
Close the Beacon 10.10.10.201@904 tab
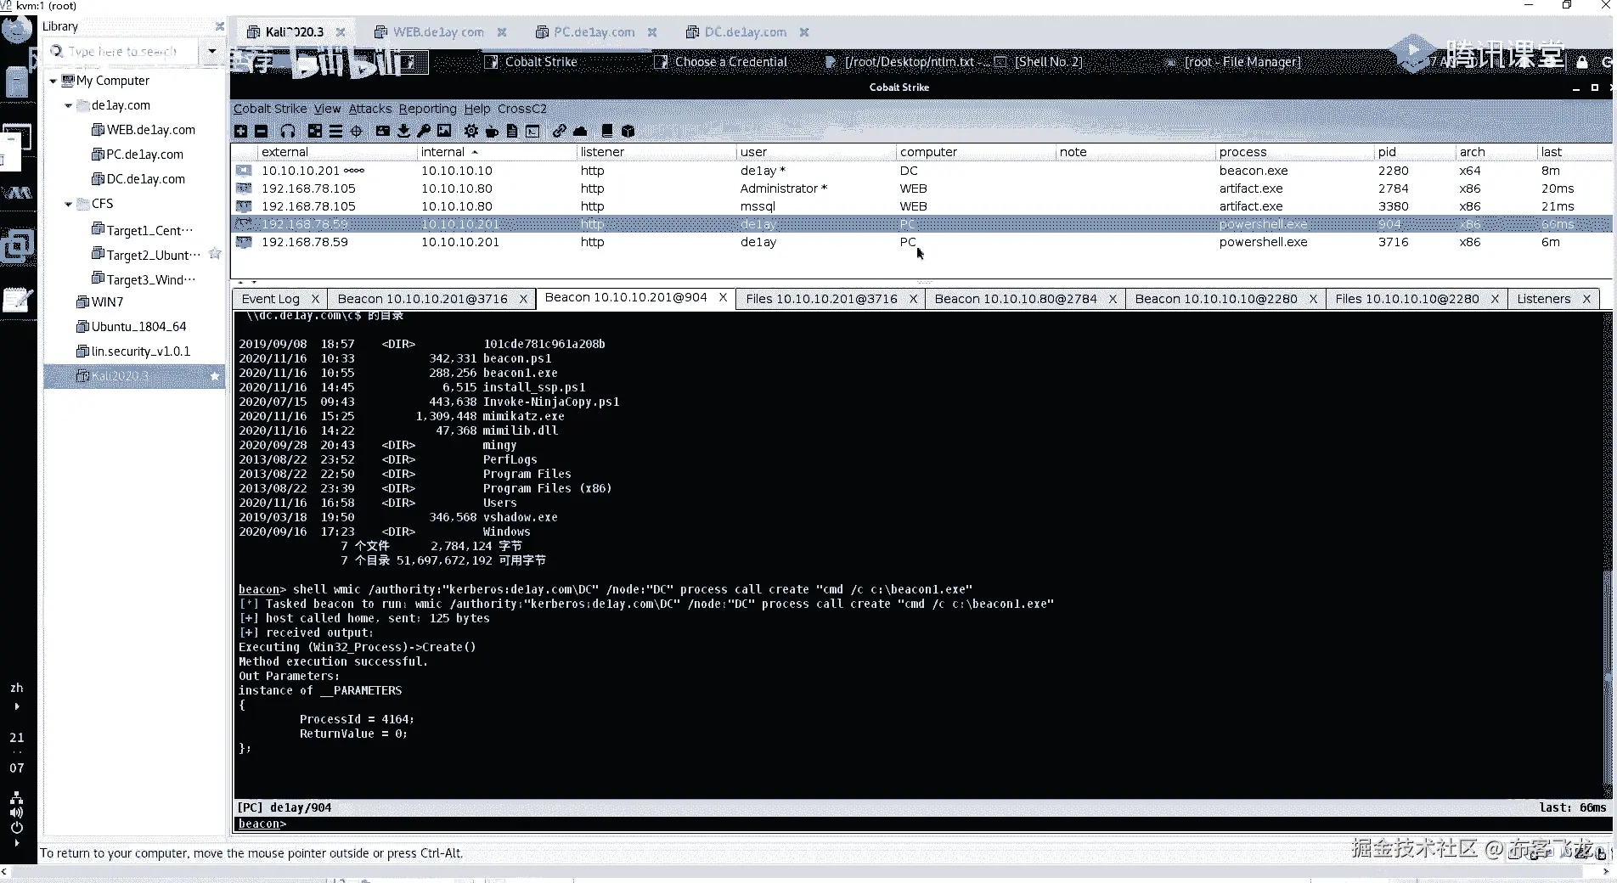[723, 297]
